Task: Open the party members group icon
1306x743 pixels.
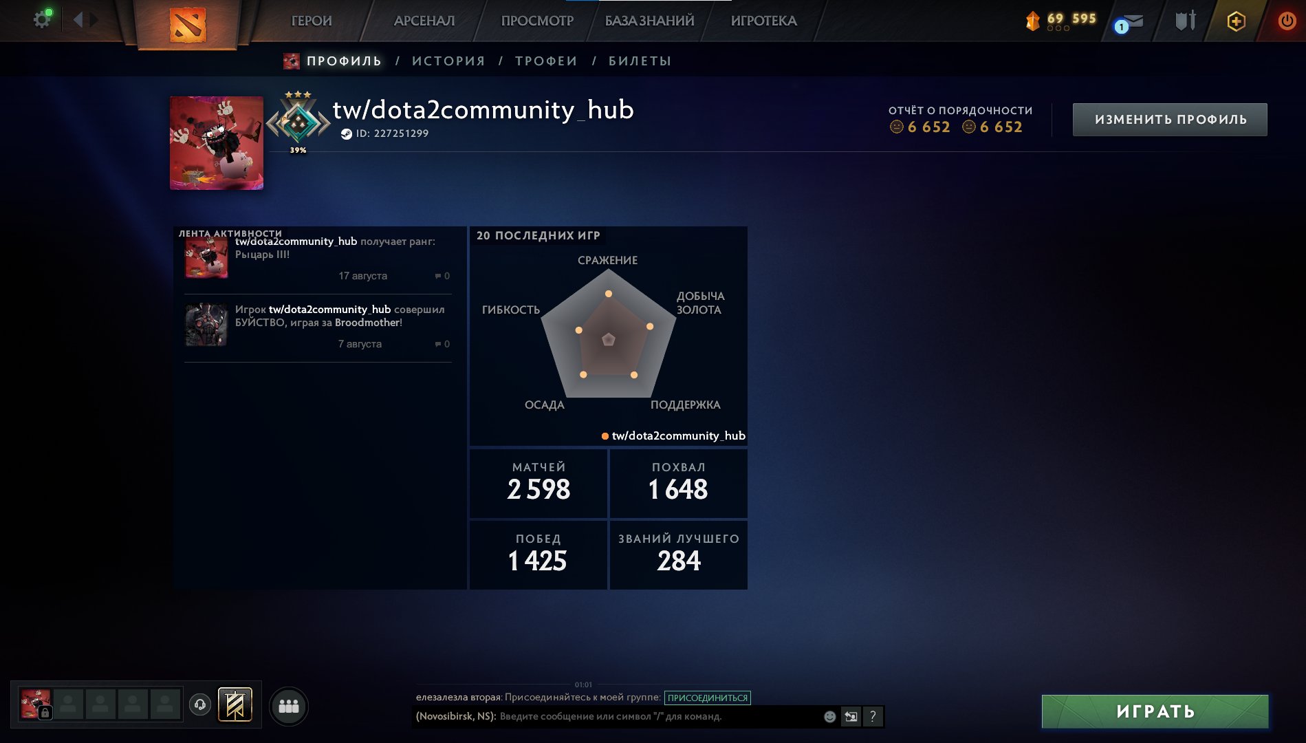Action: click(x=289, y=706)
